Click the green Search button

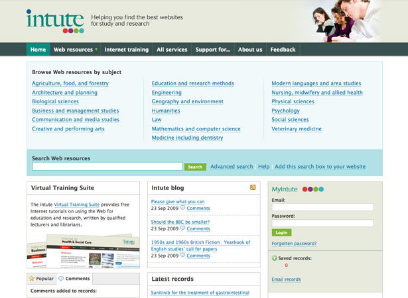point(195,167)
